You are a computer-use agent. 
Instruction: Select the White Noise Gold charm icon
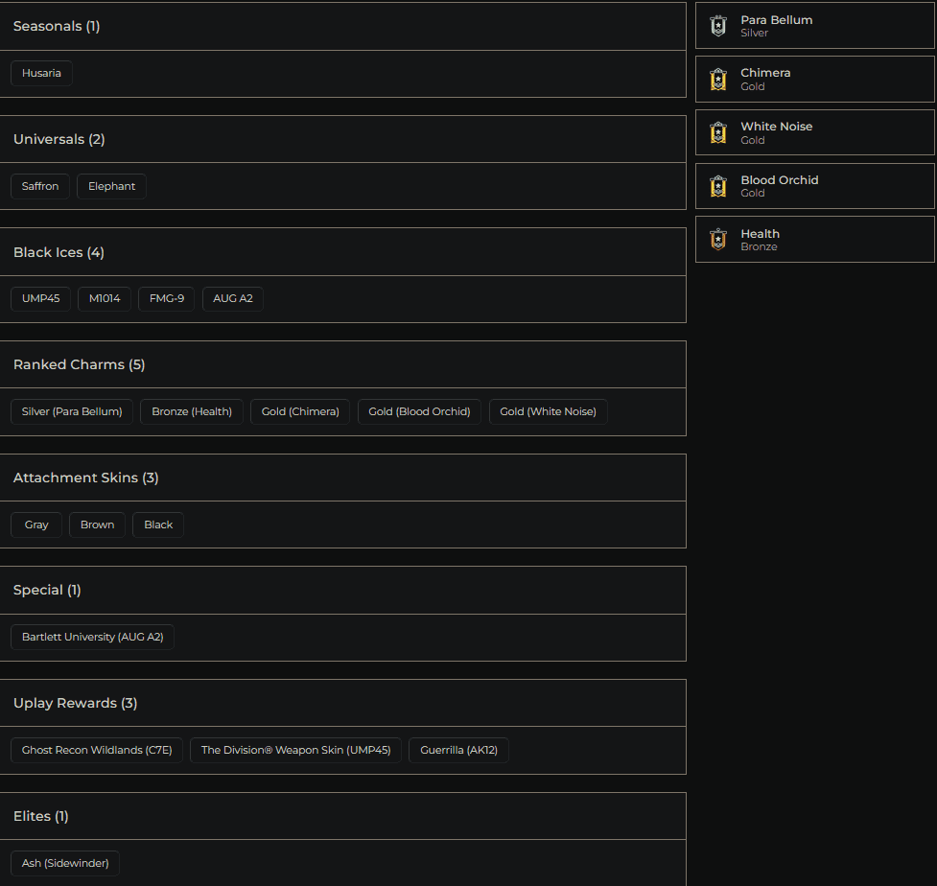click(x=717, y=132)
